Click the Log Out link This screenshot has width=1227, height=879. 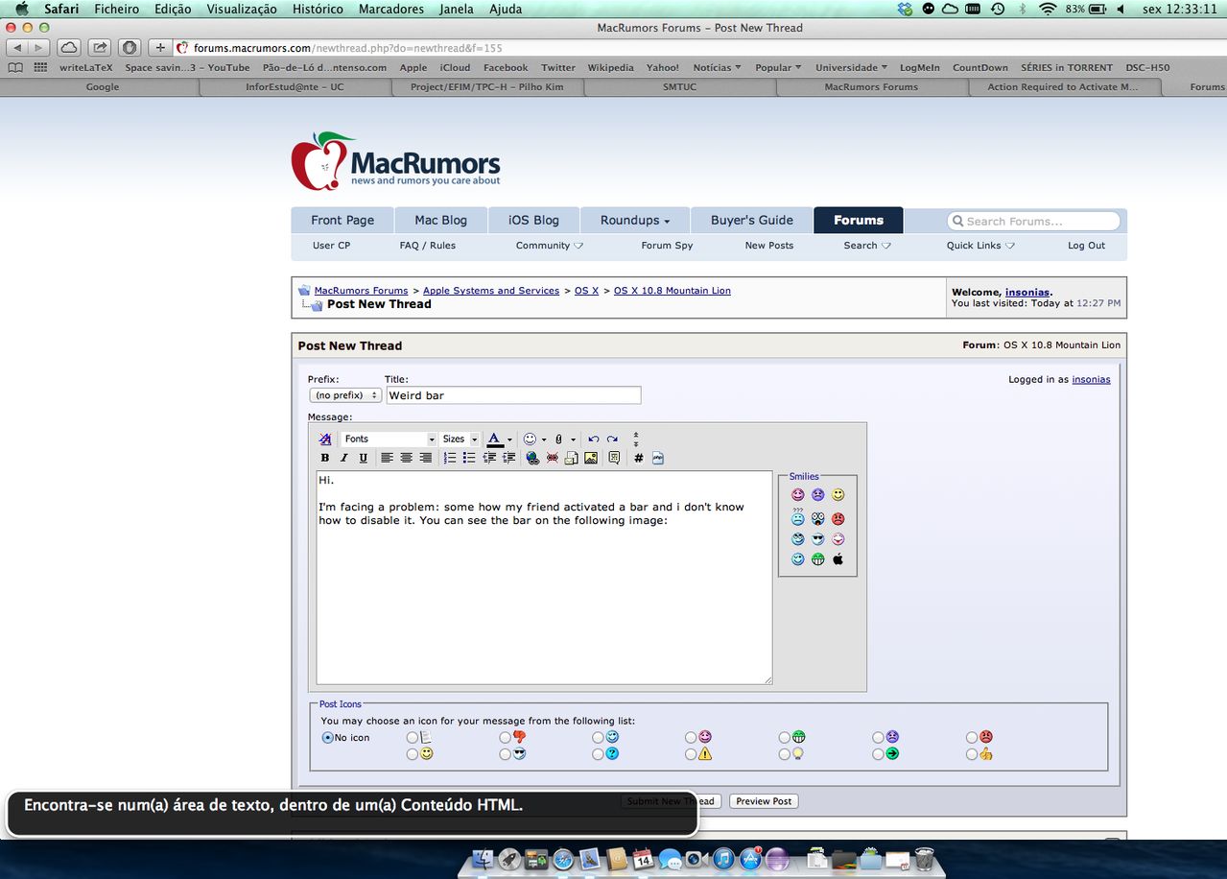coord(1086,246)
